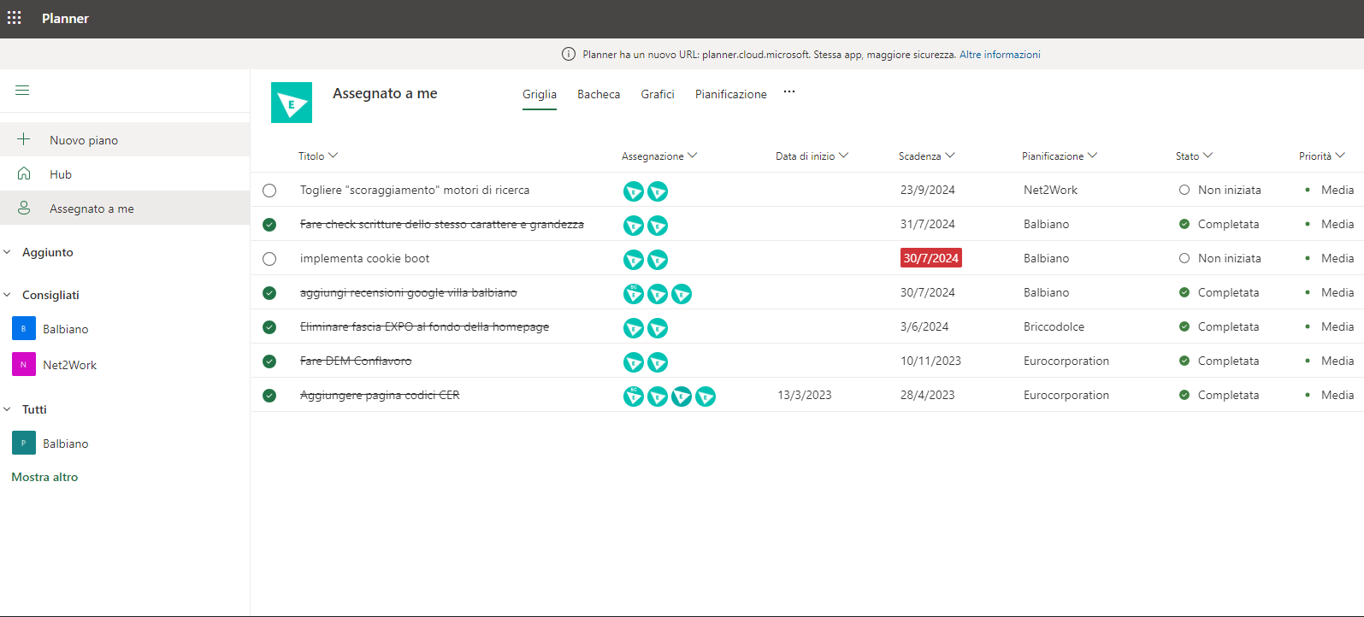Open the magenta Net2Work plan icon
The image size is (1364, 617).
coord(24,365)
